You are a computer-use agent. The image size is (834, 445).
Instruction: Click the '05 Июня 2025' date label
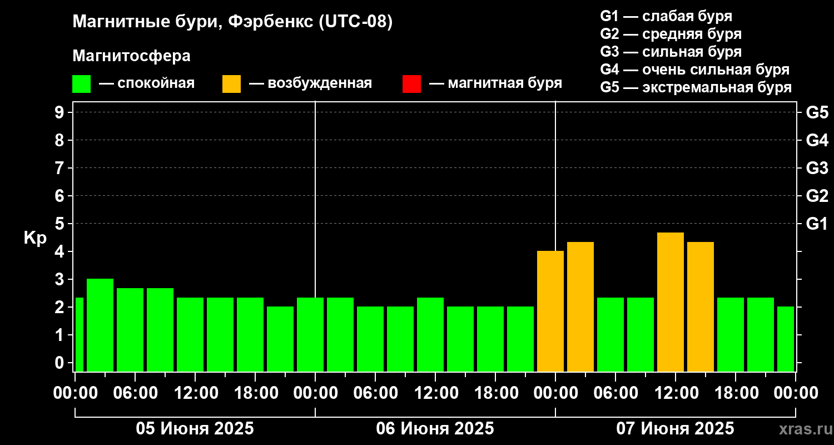(195, 429)
